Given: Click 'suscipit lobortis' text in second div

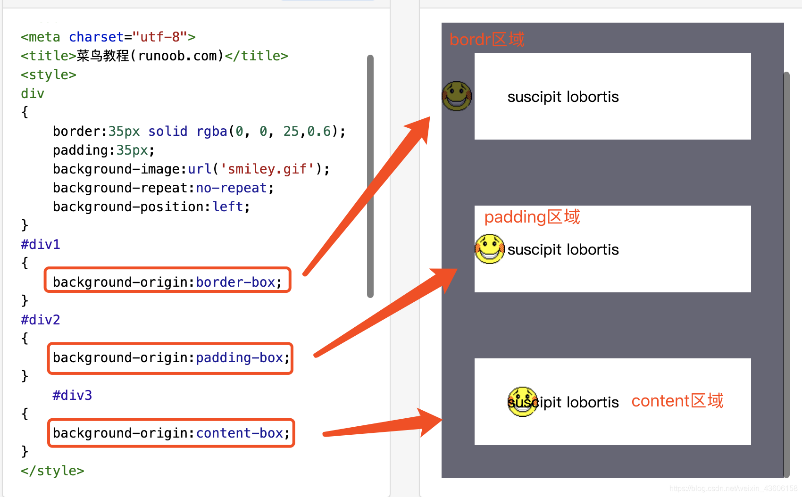Looking at the screenshot, I should (563, 249).
